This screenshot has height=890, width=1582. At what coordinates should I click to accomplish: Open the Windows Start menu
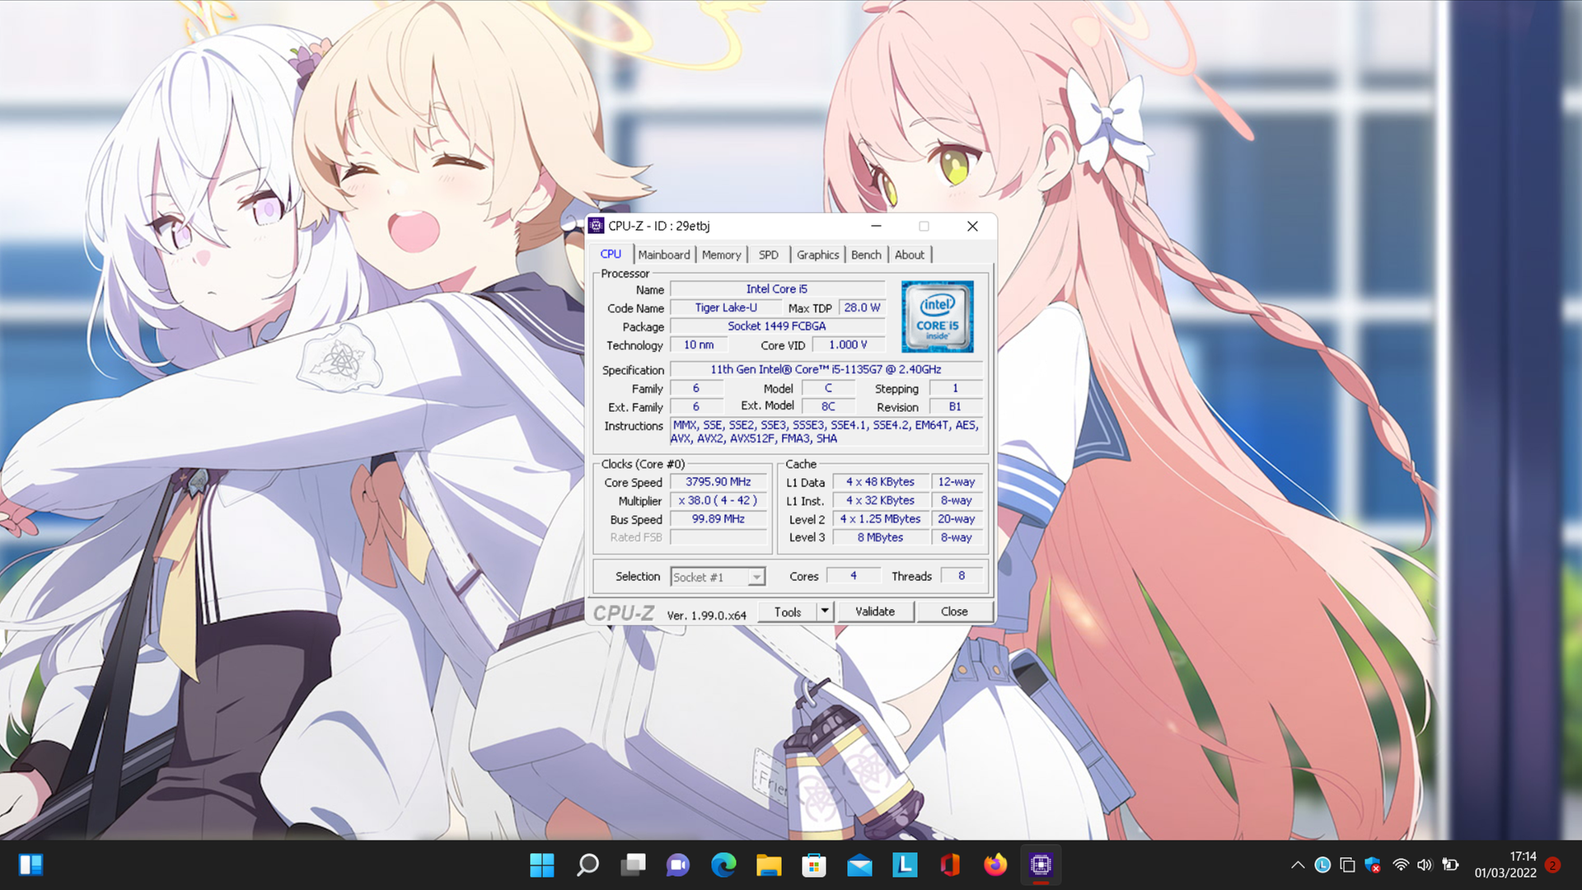541,864
